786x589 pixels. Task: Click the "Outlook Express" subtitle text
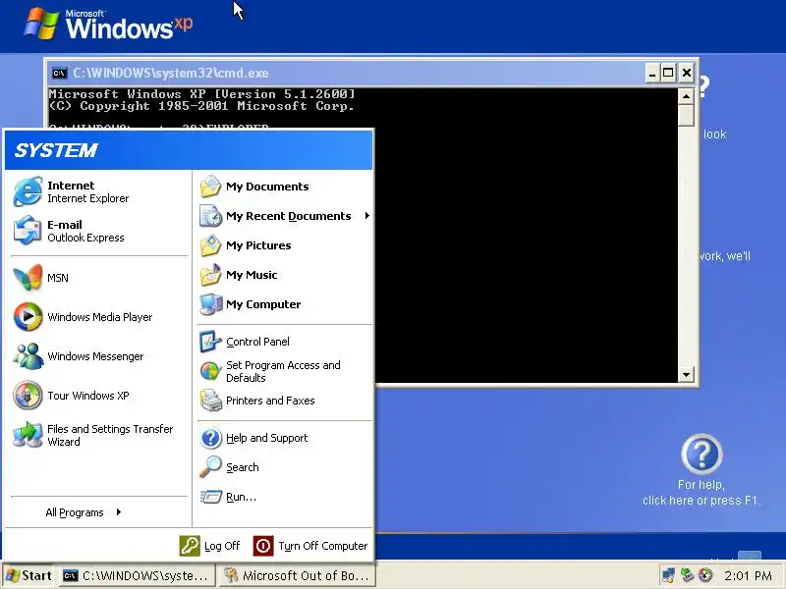[85, 238]
